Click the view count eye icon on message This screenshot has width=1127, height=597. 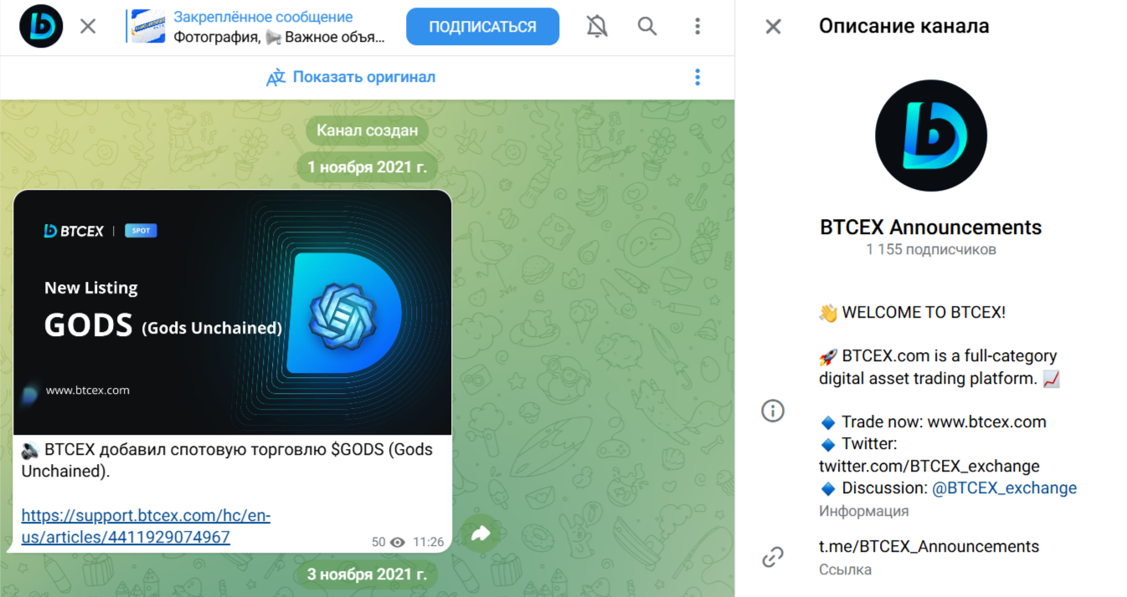coord(398,542)
